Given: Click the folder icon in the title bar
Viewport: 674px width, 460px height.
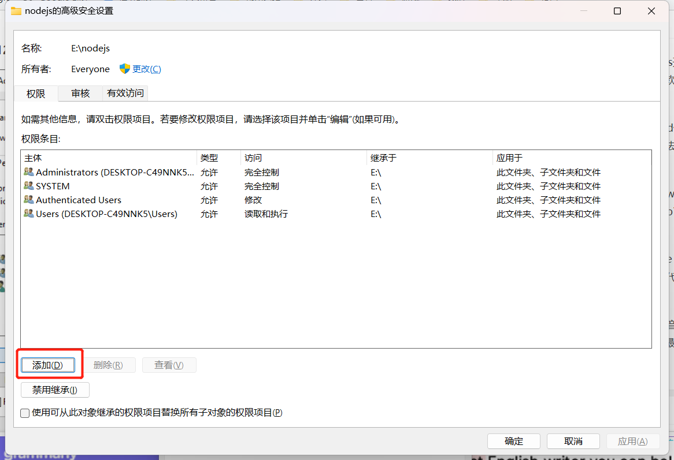Looking at the screenshot, I should 16,10.
